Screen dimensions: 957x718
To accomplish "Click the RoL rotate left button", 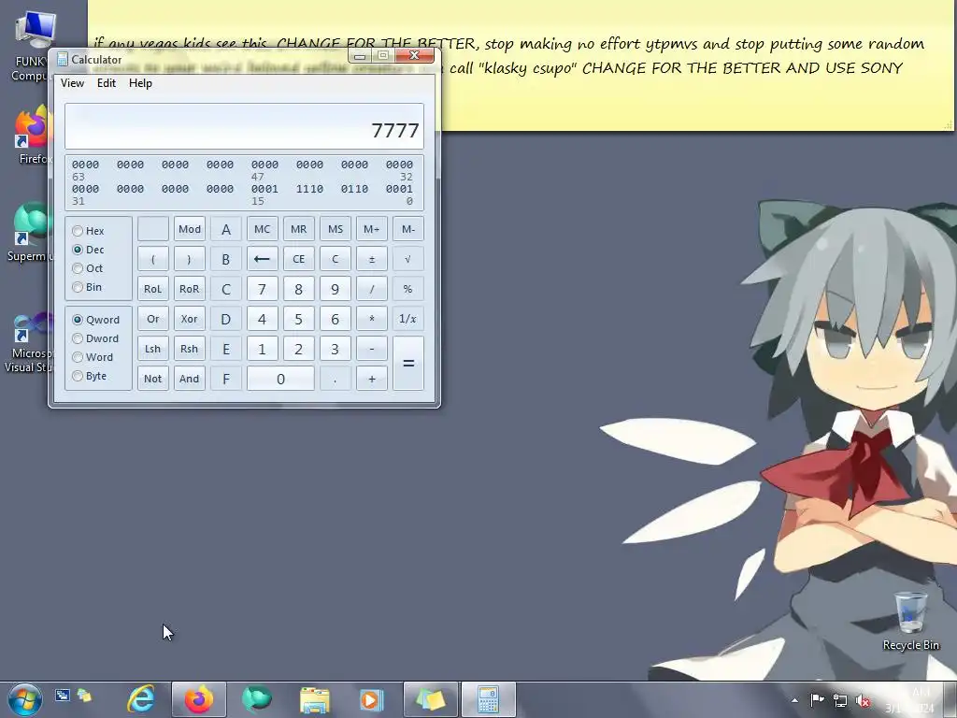I will pos(152,289).
